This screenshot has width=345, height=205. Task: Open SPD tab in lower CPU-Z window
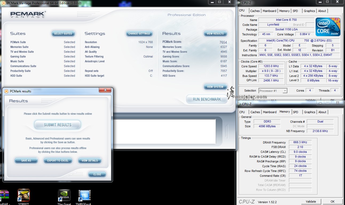point(296,112)
